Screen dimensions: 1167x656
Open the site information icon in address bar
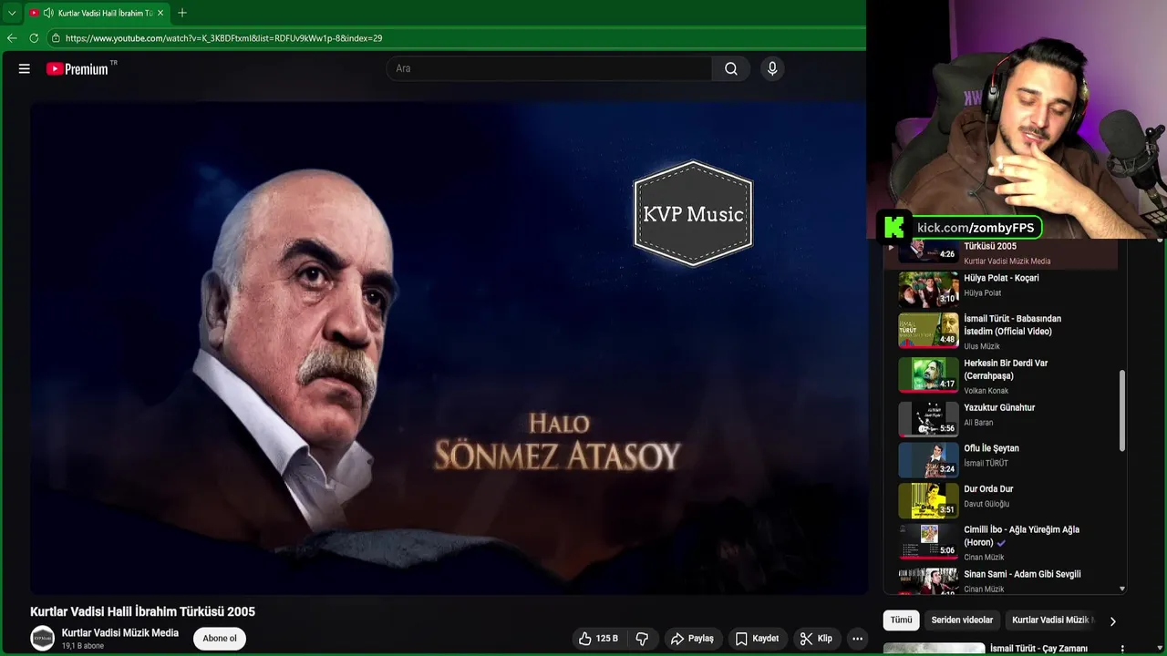(56, 38)
